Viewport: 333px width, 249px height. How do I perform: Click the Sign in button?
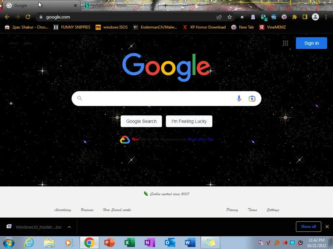311,43
